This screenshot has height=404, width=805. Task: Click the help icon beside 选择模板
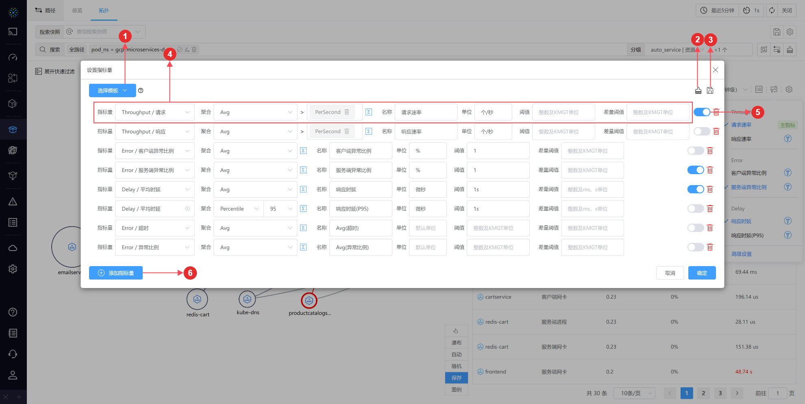pos(141,91)
